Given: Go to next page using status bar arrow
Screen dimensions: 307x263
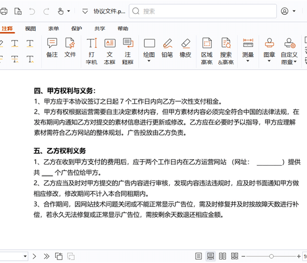Looking at the screenshot, I should (35, 256).
